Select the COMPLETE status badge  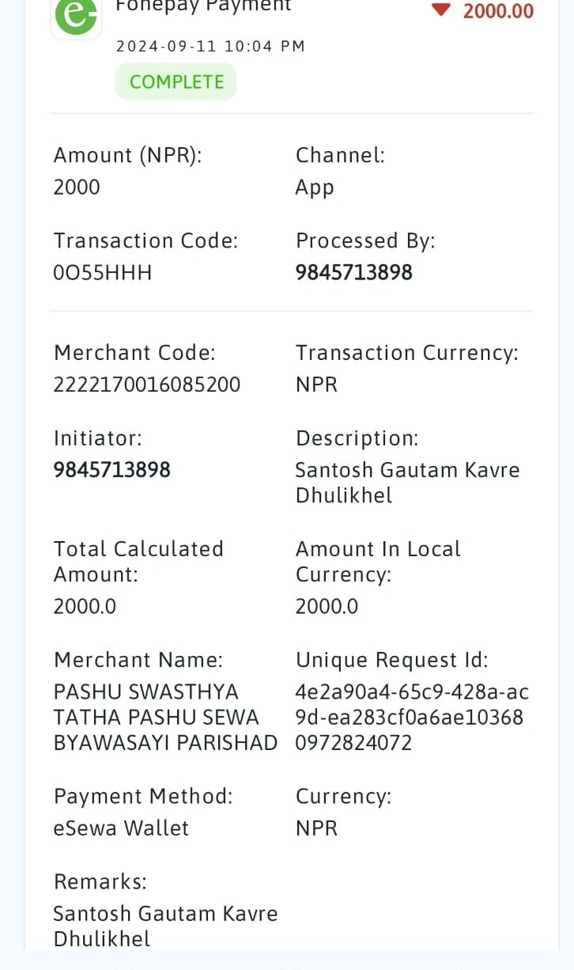click(x=176, y=82)
